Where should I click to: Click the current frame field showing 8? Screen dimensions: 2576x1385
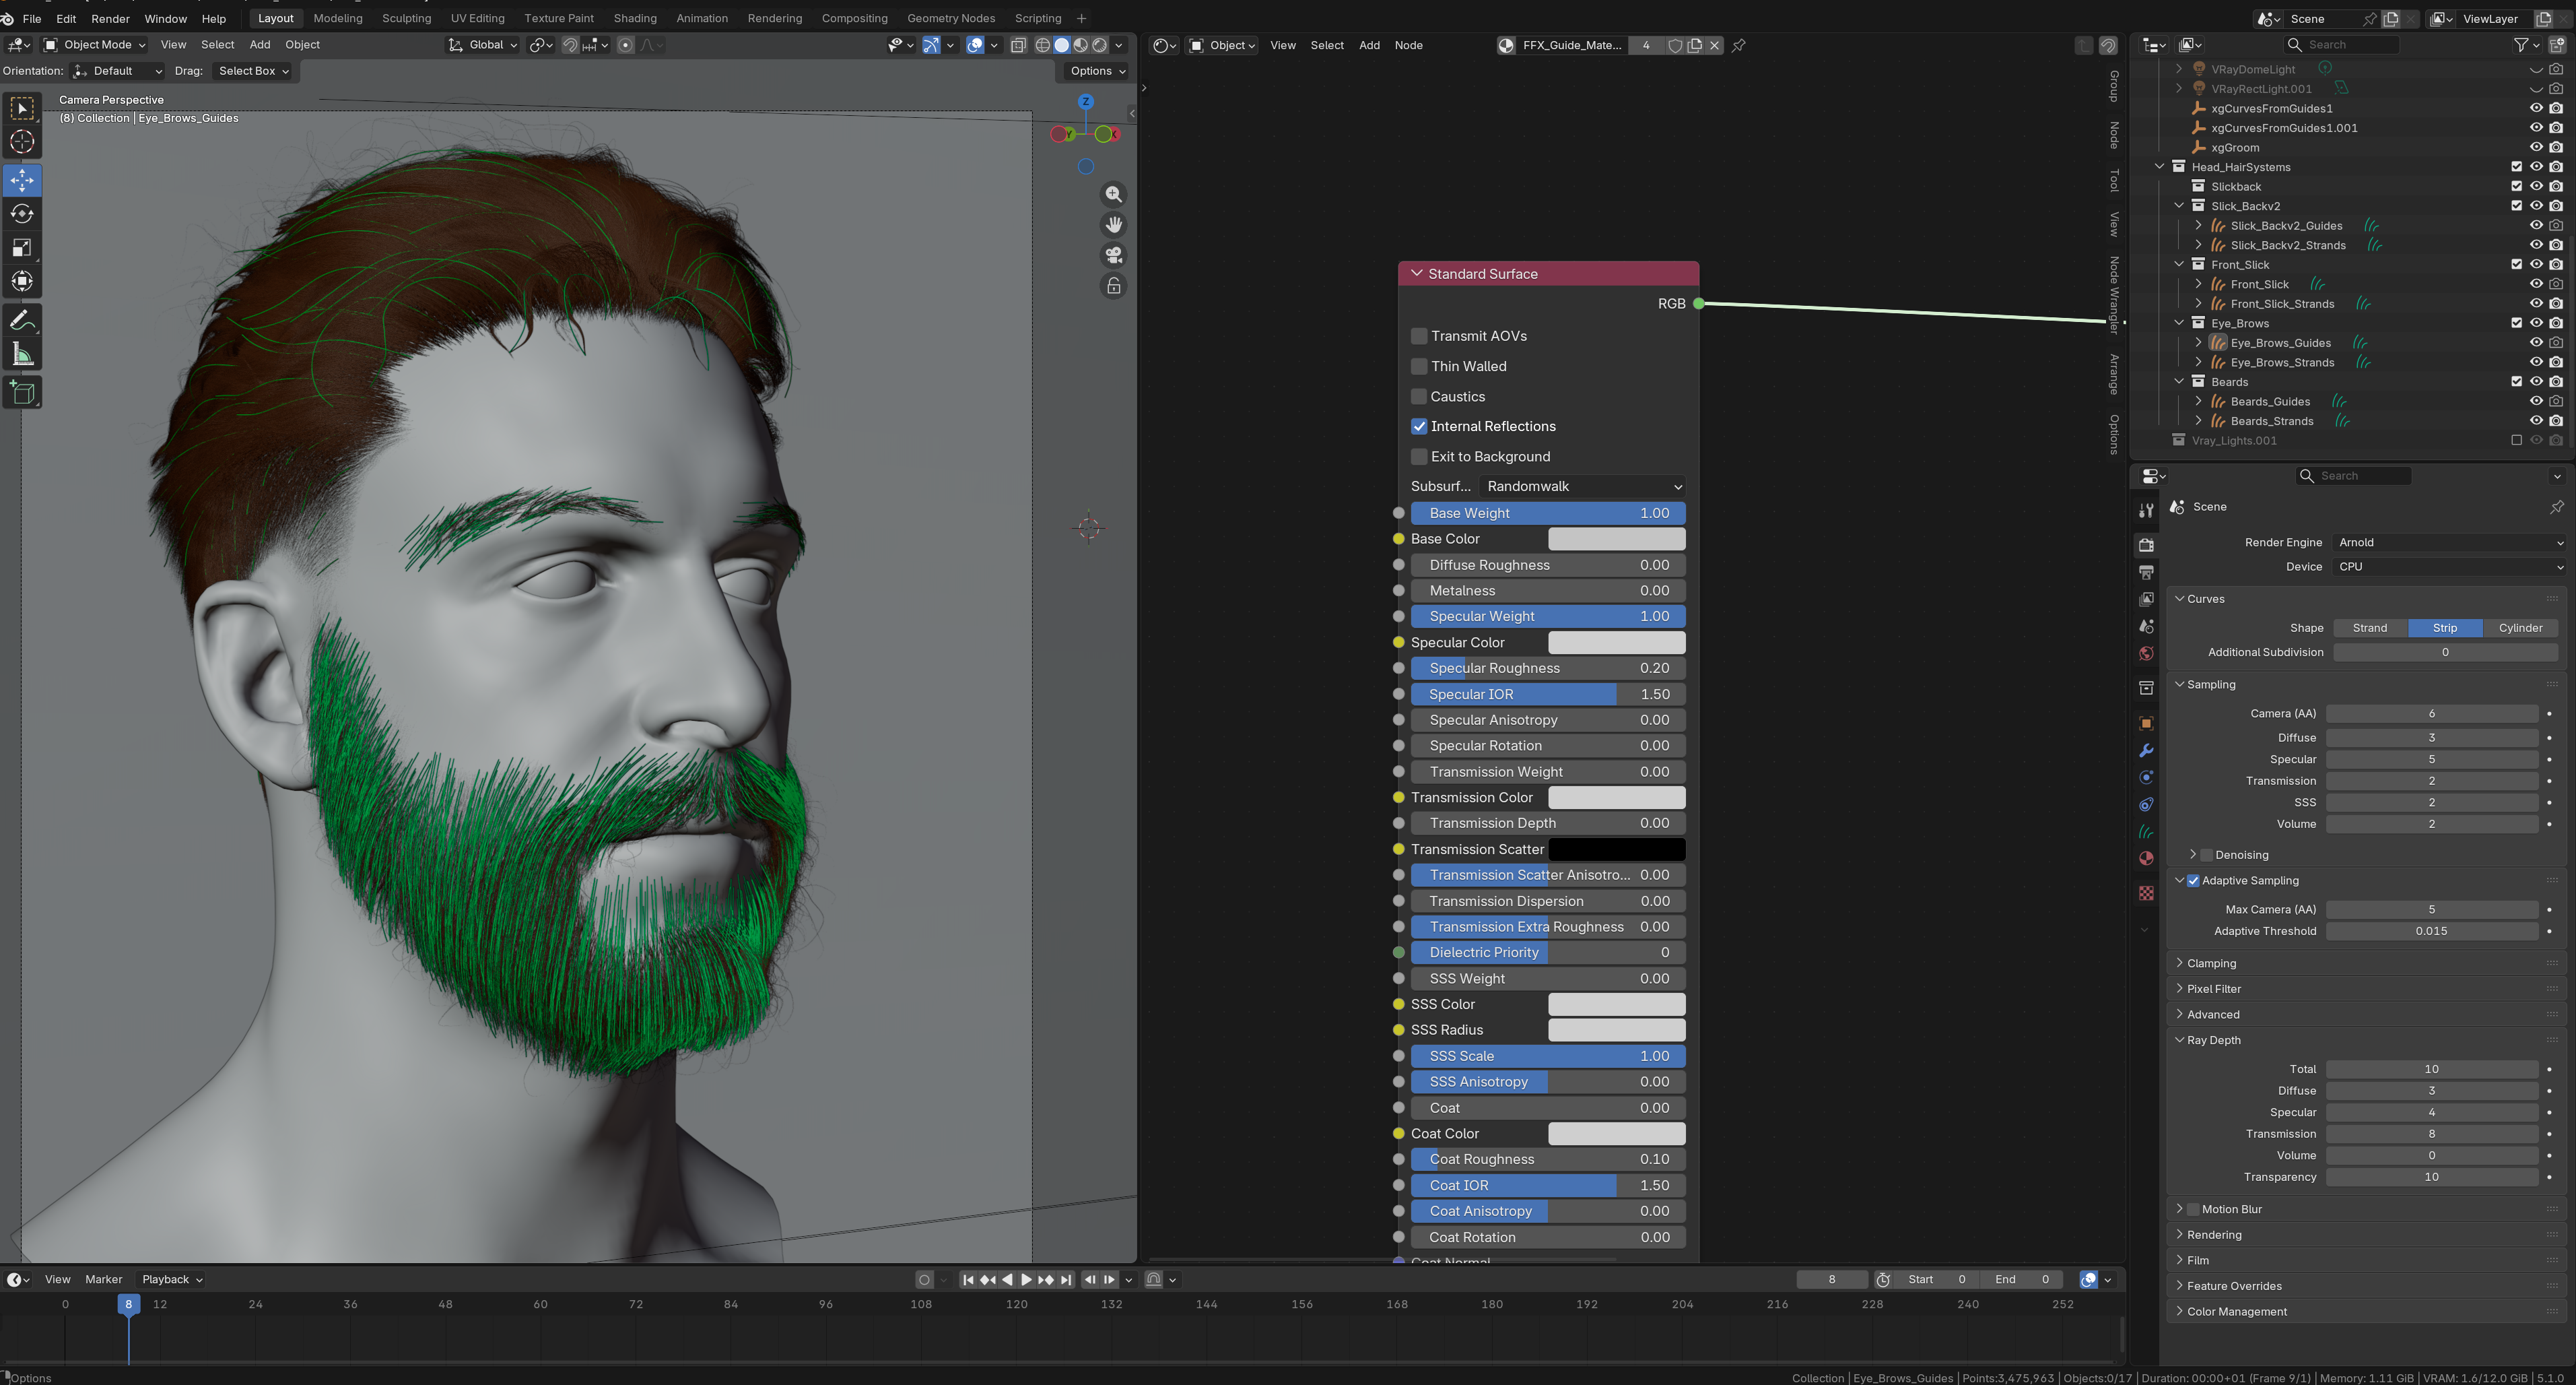point(1832,1279)
